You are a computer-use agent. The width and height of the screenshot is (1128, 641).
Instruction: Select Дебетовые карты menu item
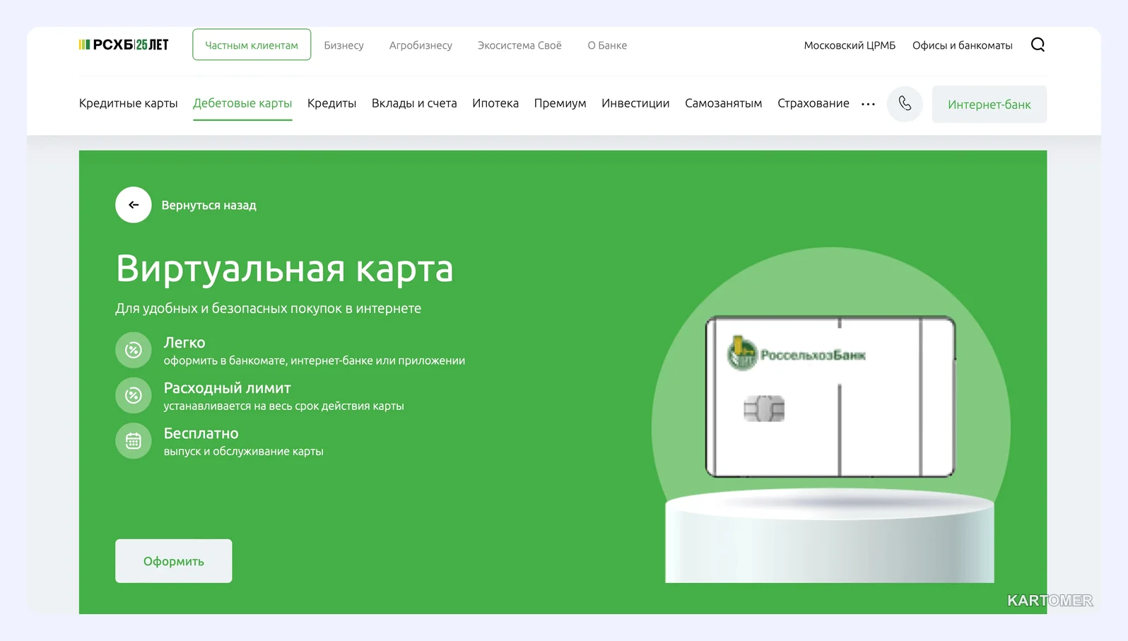pyautogui.click(x=242, y=103)
